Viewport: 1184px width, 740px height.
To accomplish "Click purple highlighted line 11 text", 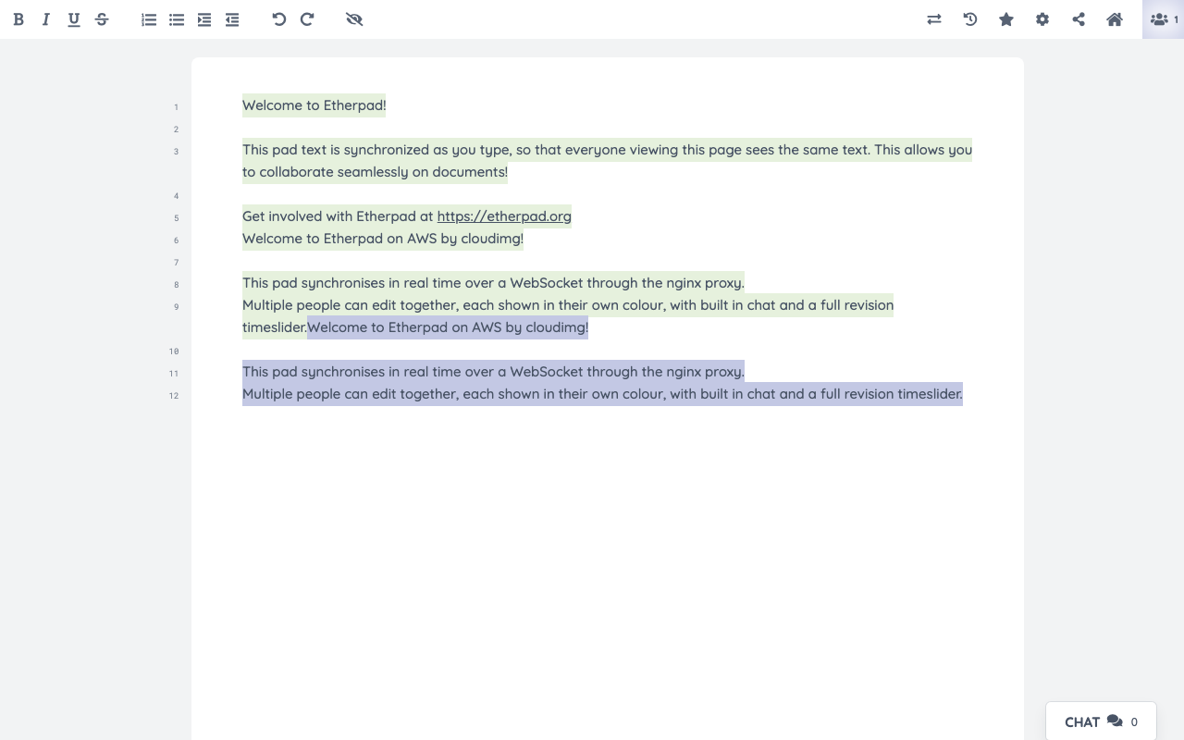I will click(493, 372).
